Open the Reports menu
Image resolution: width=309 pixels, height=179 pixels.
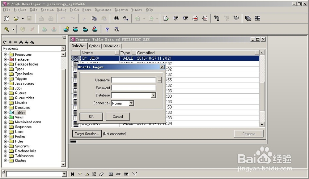(x=121, y=10)
